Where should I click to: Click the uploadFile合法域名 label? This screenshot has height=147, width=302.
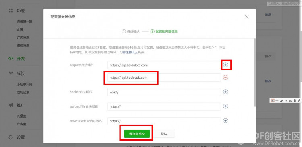(84, 106)
